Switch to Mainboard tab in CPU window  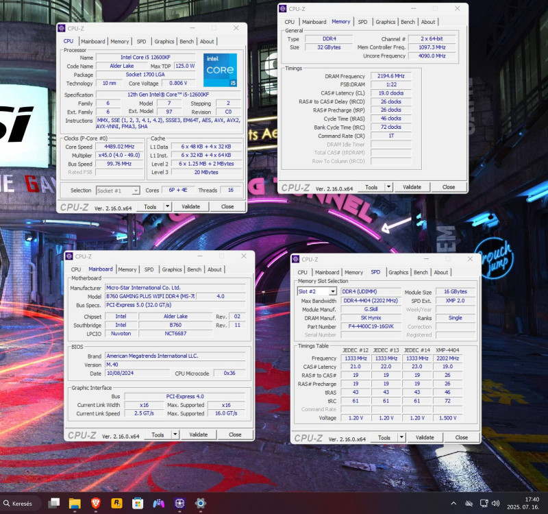coord(93,41)
